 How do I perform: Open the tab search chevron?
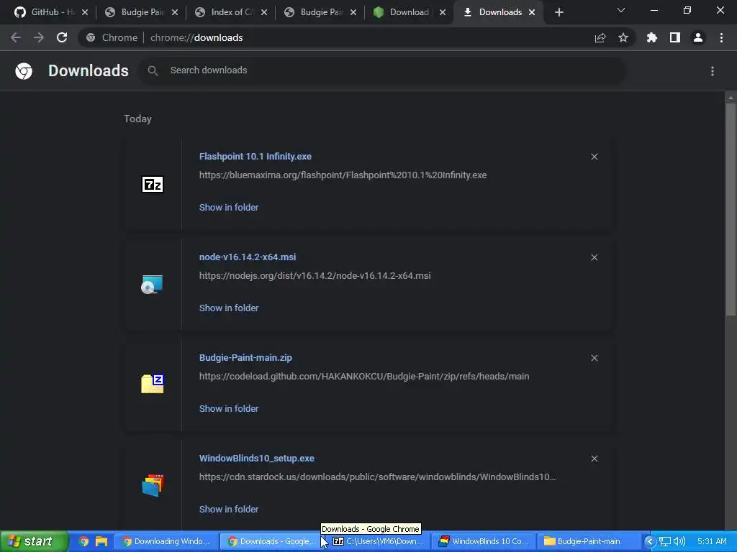pos(620,10)
